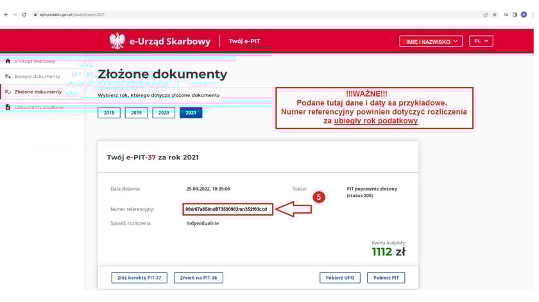539x302 pixels.
Task: Select Złożone dokumenty in the sidebar
Action: tap(38, 92)
